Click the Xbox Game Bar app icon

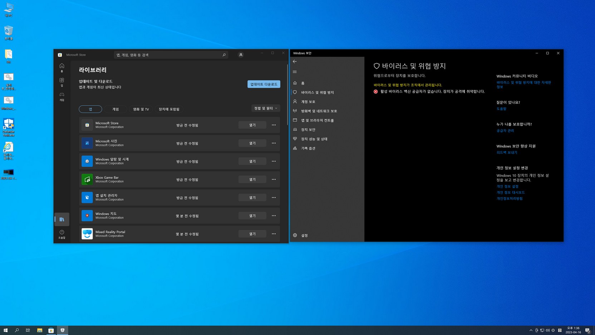(x=87, y=179)
